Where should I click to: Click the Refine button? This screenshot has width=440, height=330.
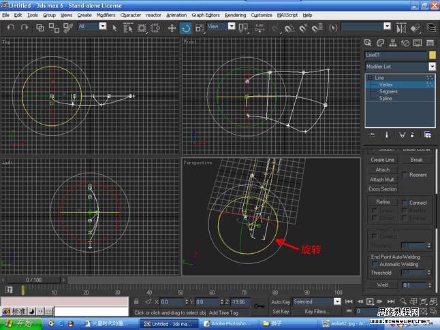point(383,202)
